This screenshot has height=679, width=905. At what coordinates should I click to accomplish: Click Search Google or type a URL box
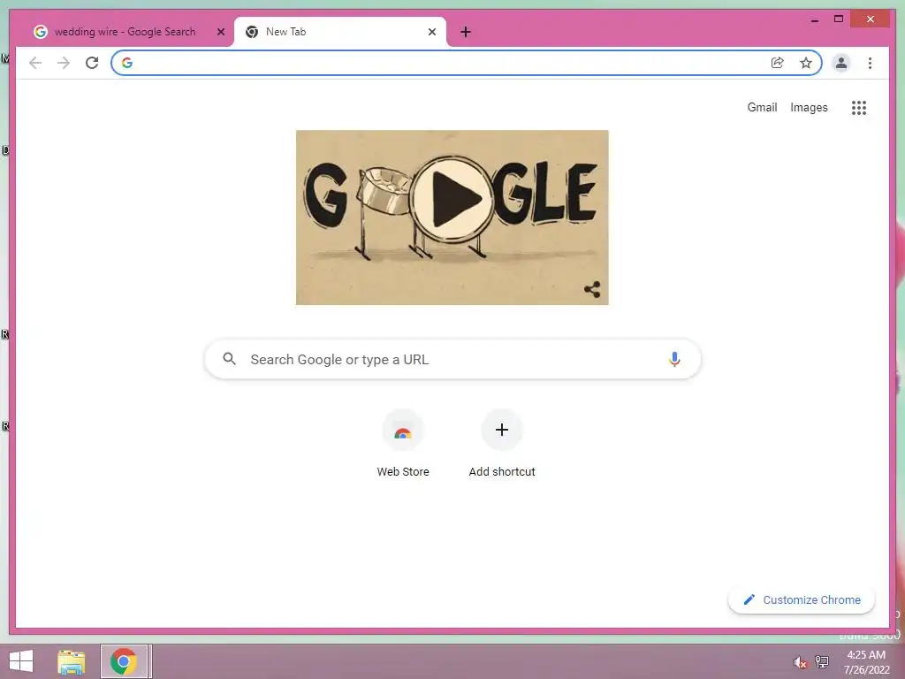(452, 359)
